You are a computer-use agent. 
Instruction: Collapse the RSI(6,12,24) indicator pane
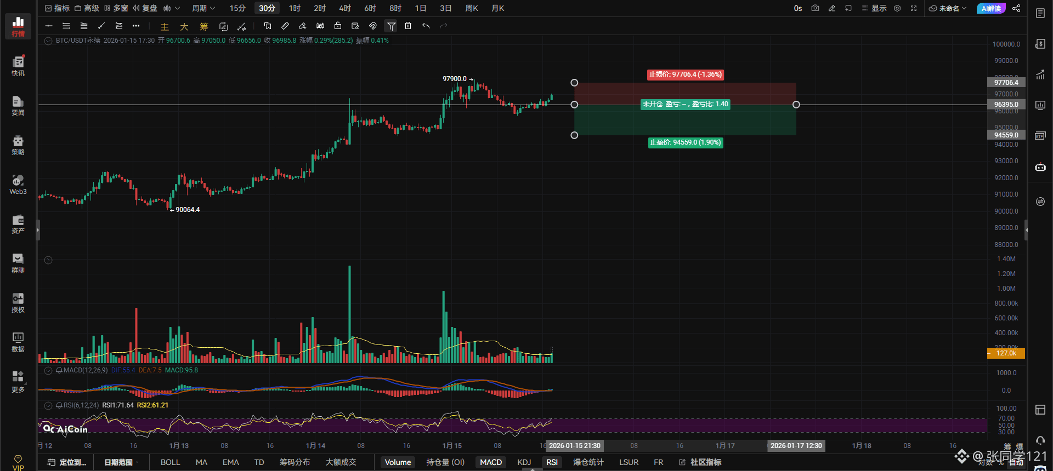point(48,405)
